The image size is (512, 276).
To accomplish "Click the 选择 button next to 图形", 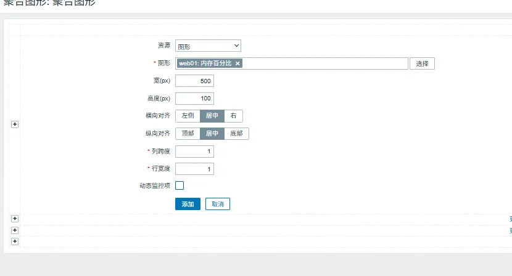I will coord(422,63).
